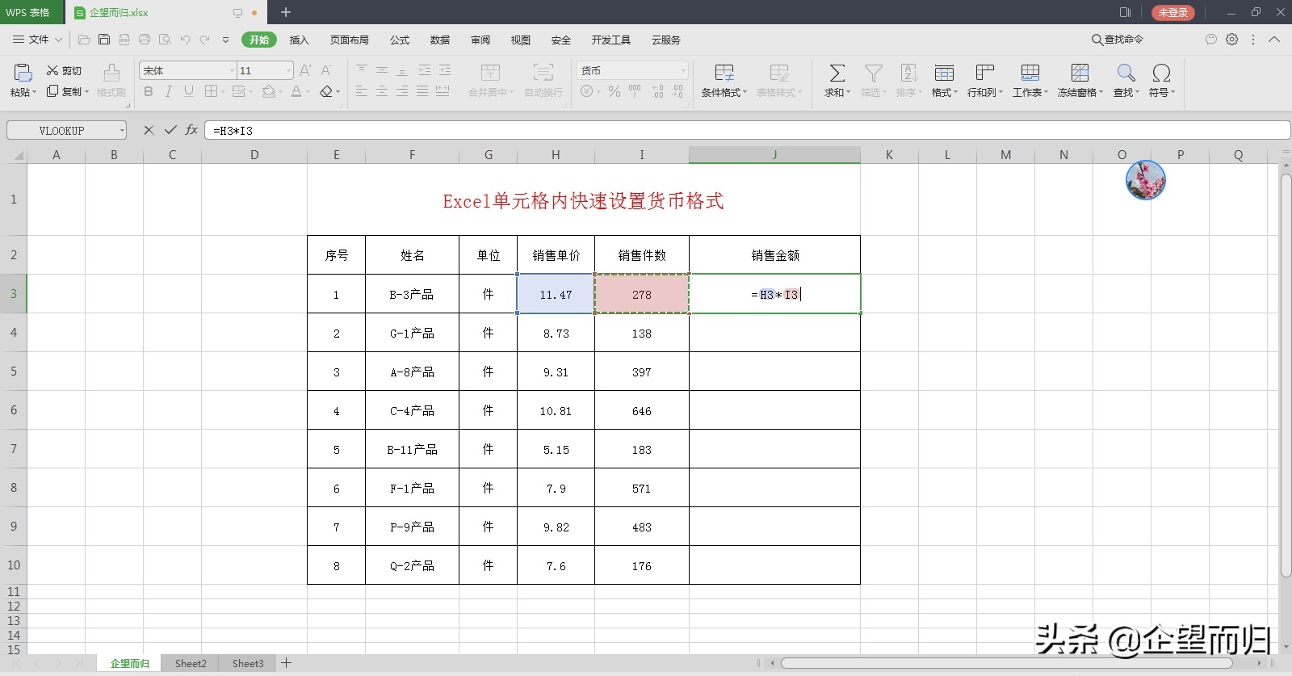Image resolution: width=1292 pixels, height=676 pixels.
Task: Open the font name dropdown (宋体)
Action: pos(232,71)
